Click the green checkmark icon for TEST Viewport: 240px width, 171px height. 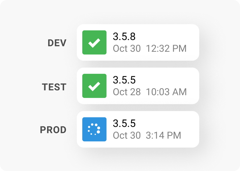[x=94, y=86]
